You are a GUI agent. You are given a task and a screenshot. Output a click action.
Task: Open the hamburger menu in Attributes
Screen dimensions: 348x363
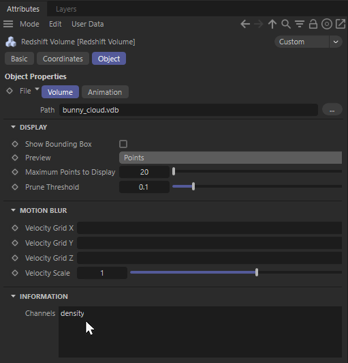pos(8,24)
